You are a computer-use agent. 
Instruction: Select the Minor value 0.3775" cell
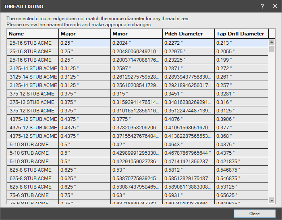click(x=137, y=119)
